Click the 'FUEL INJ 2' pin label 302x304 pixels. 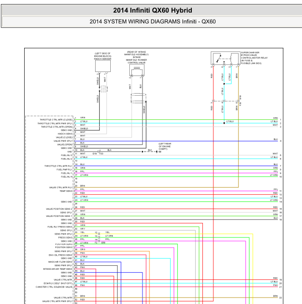[66, 159]
